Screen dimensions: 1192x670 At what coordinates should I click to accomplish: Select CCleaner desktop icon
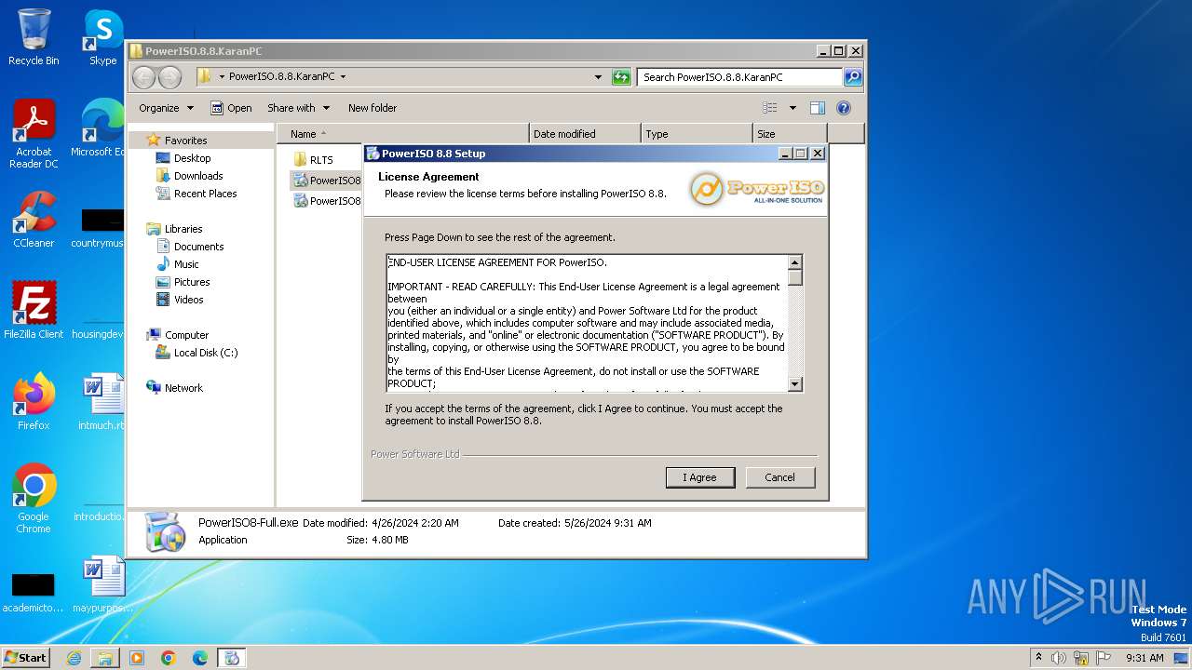pyautogui.click(x=34, y=221)
